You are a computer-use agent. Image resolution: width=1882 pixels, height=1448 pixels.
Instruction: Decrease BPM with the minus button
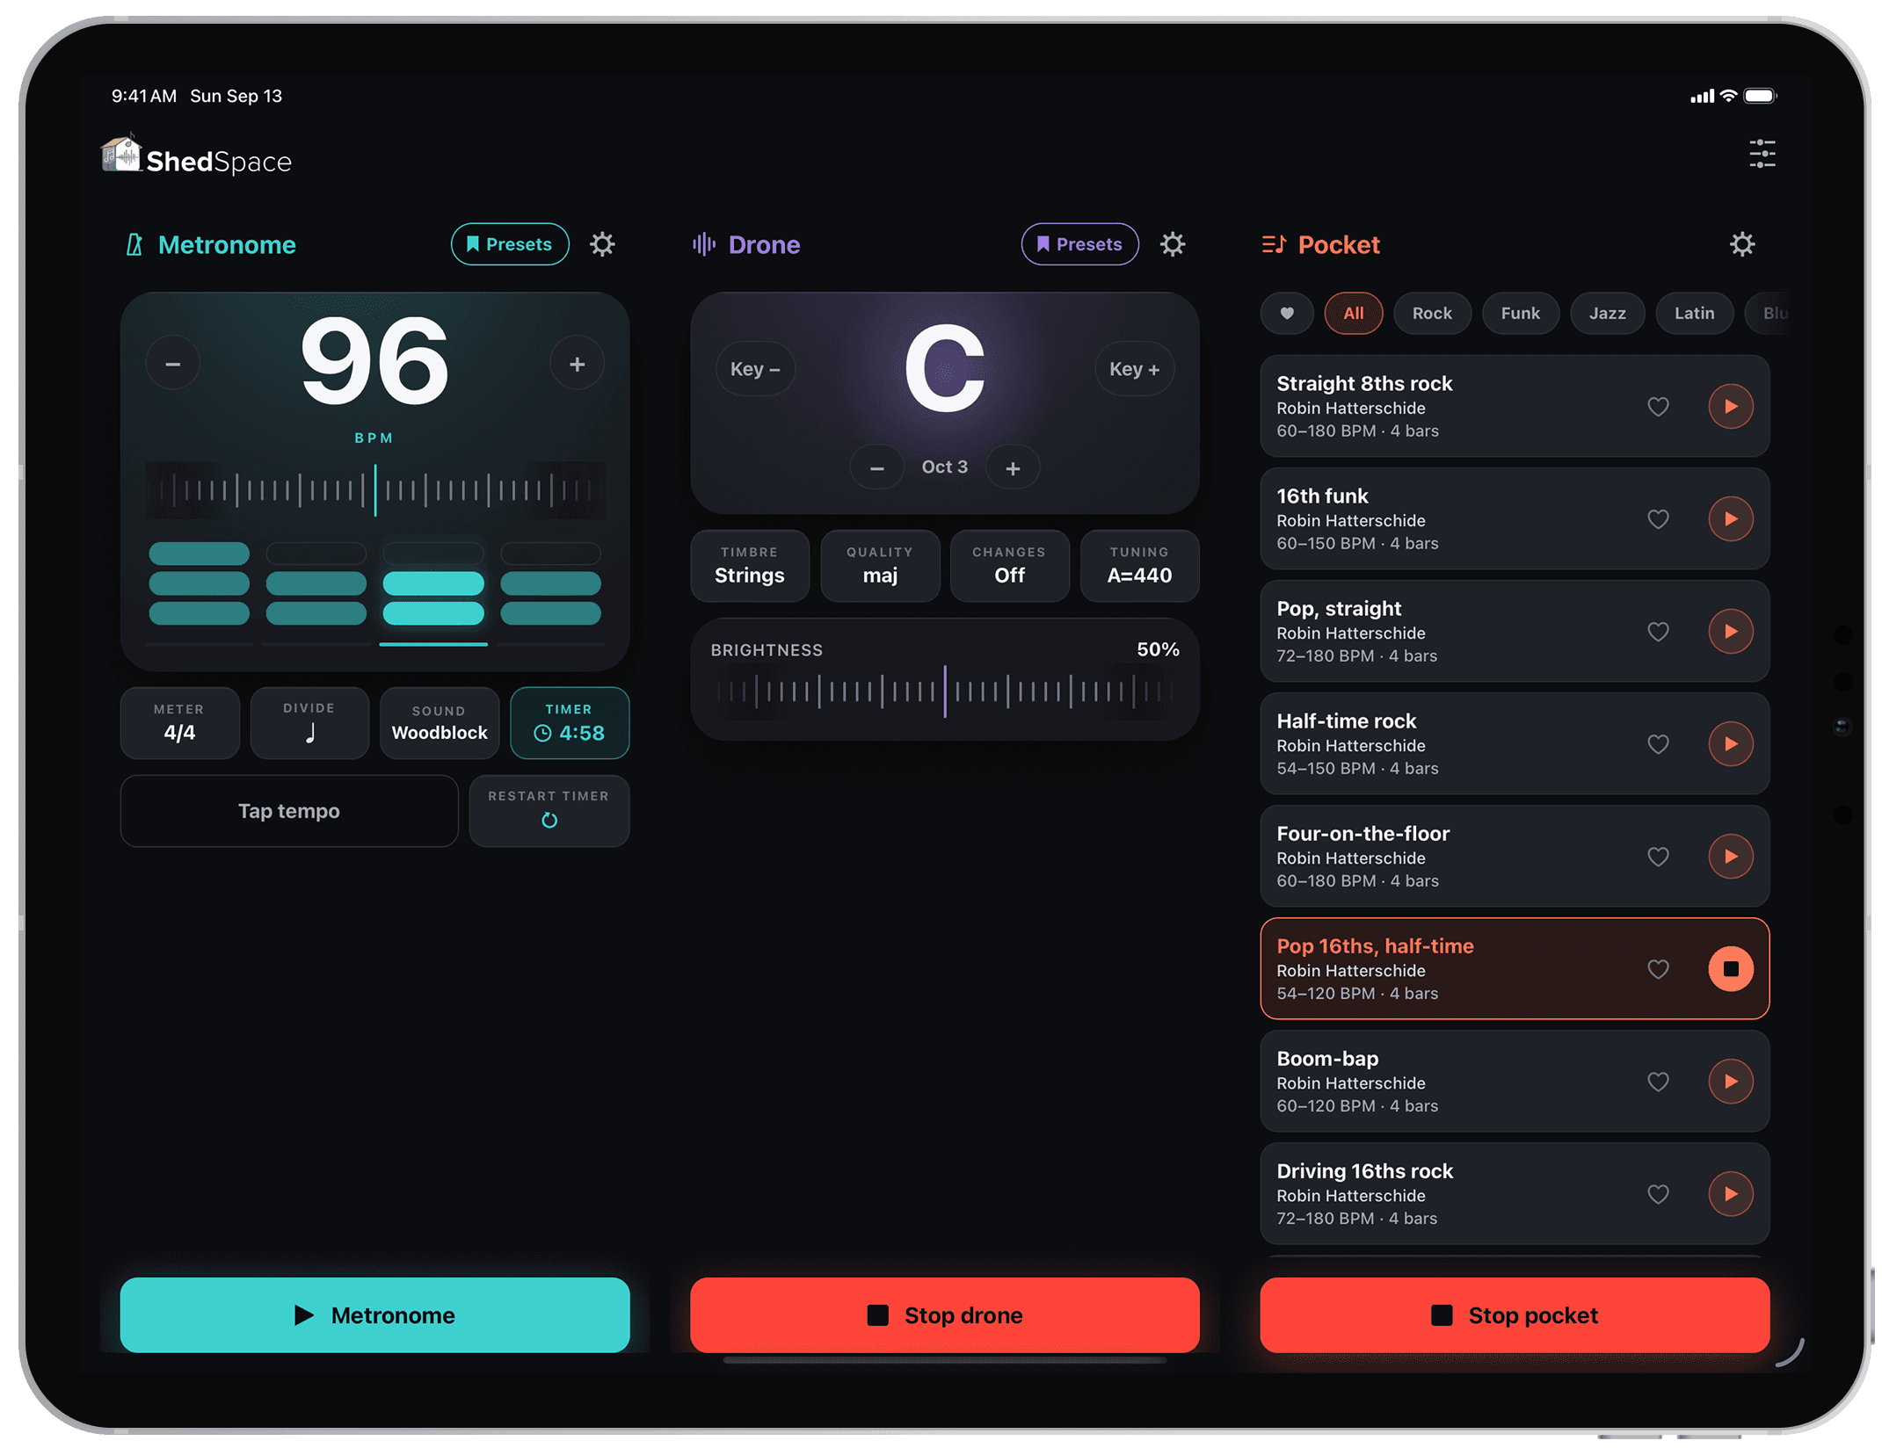(x=173, y=364)
